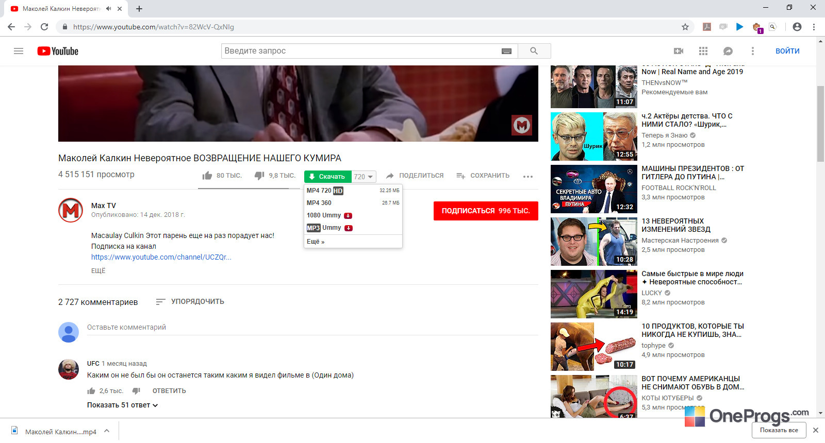This screenshot has width=825, height=443.
Task: Open ВОТ ПОЧЕМУ АМЕРИКАНЦЫ video title
Action: [x=692, y=383]
